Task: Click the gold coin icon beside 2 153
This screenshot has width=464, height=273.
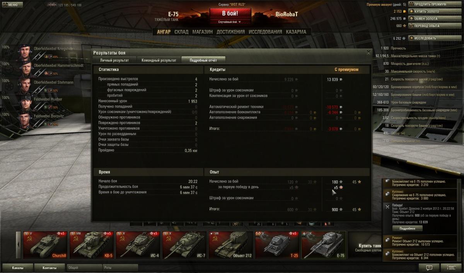Action: (x=405, y=12)
